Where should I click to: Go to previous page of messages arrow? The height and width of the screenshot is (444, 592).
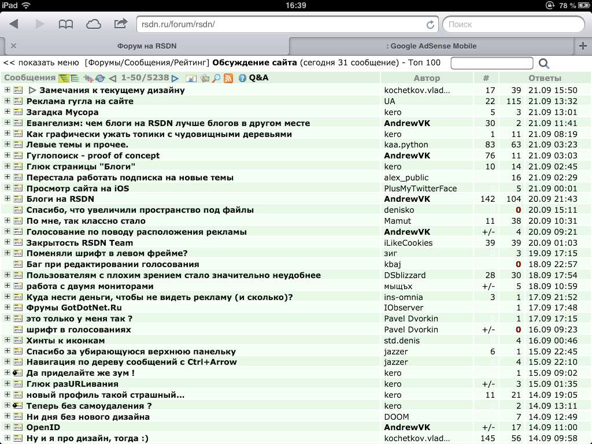point(113,78)
